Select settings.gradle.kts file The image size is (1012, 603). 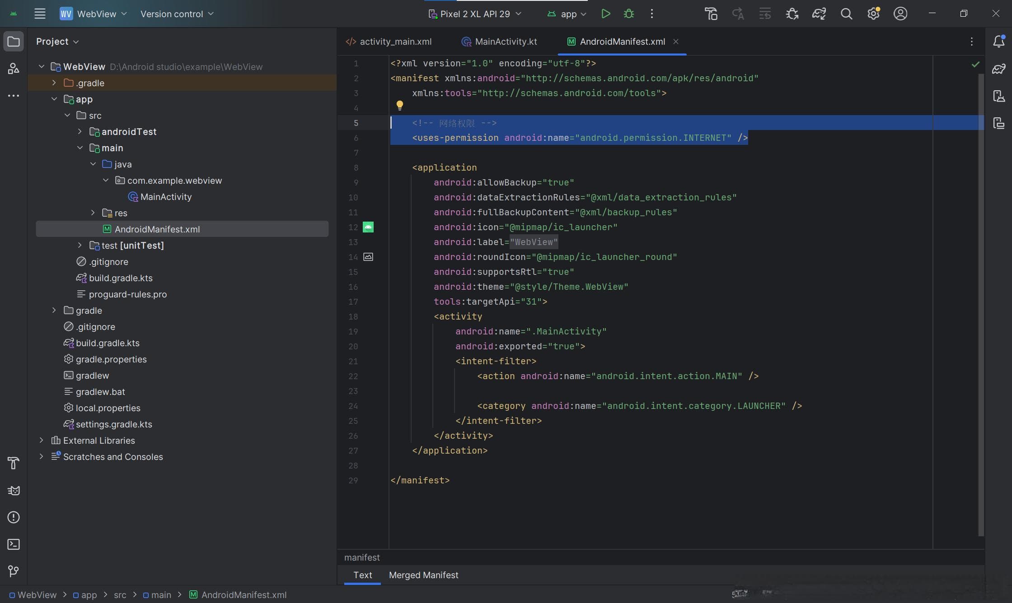pos(114,424)
